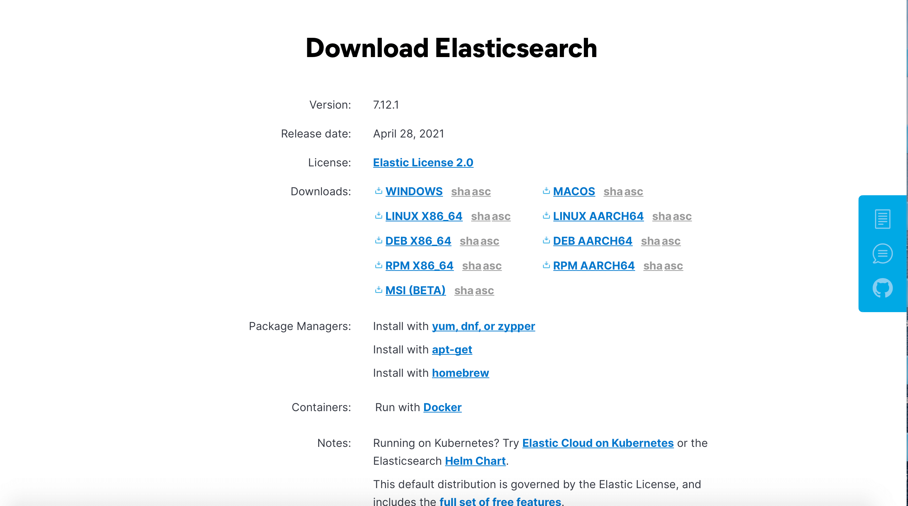Click the Download Elasticsearch heading
The width and height of the screenshot is (908, 506).
click(x=451, y=47)
